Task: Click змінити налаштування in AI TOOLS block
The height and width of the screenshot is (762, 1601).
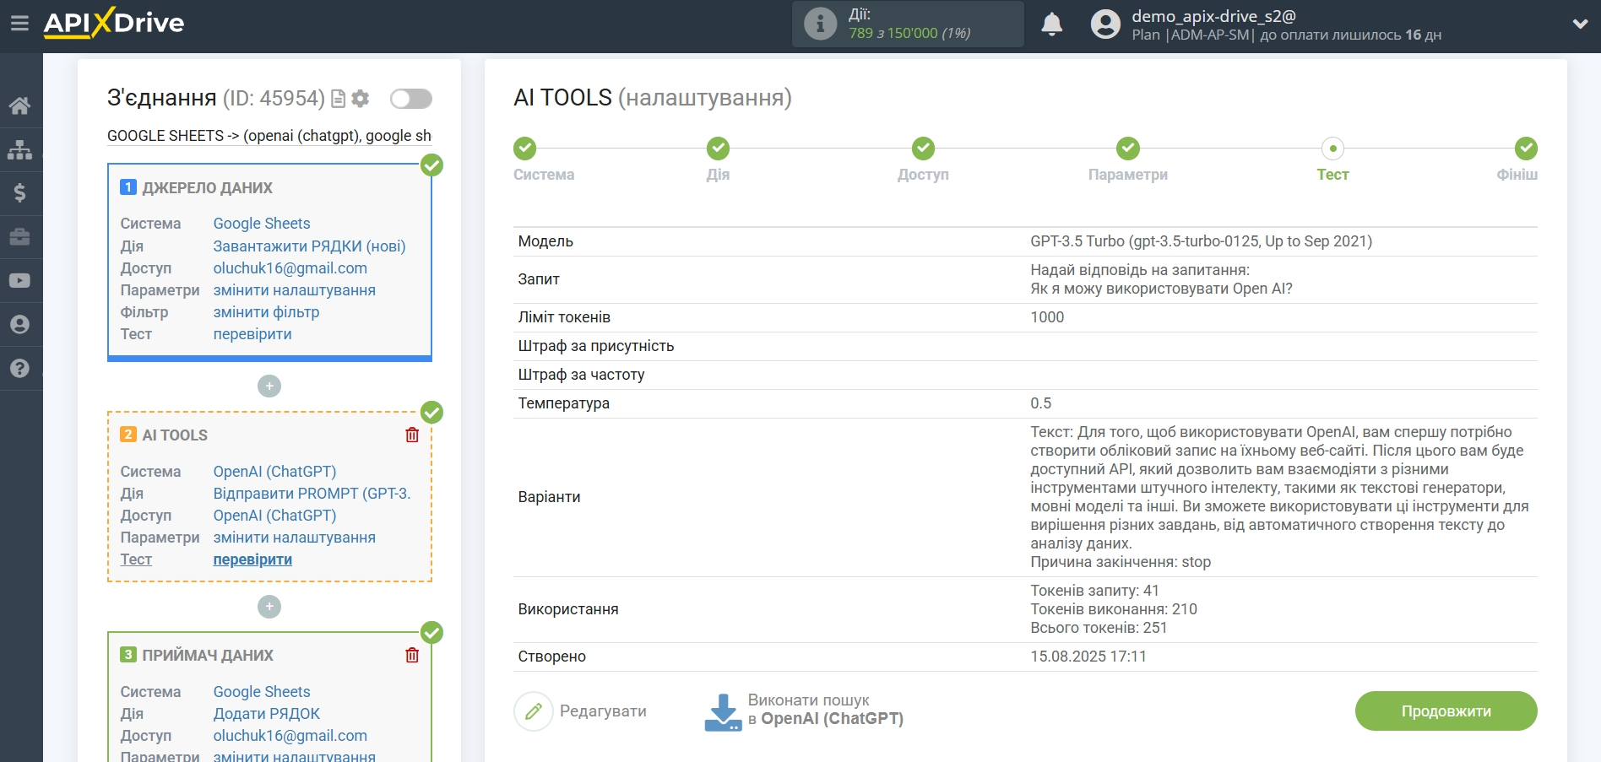Action: (x=294, y=538)
